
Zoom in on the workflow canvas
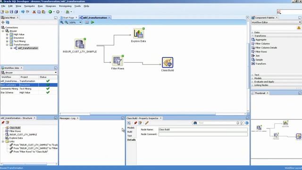tap(62, 22)
